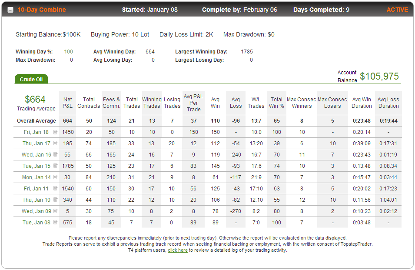Open the Fri, Jan 18 daily report
The height and width of the screenshot is (270, 415).
[x=36, y=132]
